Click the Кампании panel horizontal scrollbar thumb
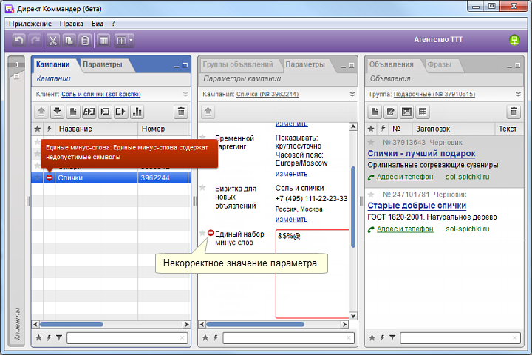 tap(71, 325)
